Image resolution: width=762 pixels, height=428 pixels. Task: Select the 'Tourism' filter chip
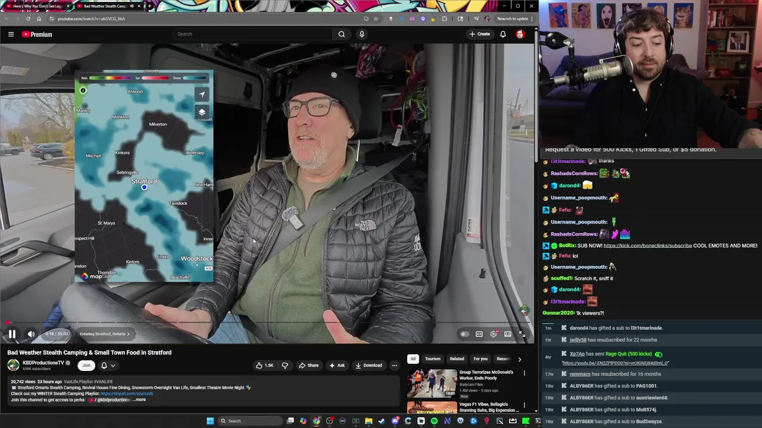coord(433,359)
